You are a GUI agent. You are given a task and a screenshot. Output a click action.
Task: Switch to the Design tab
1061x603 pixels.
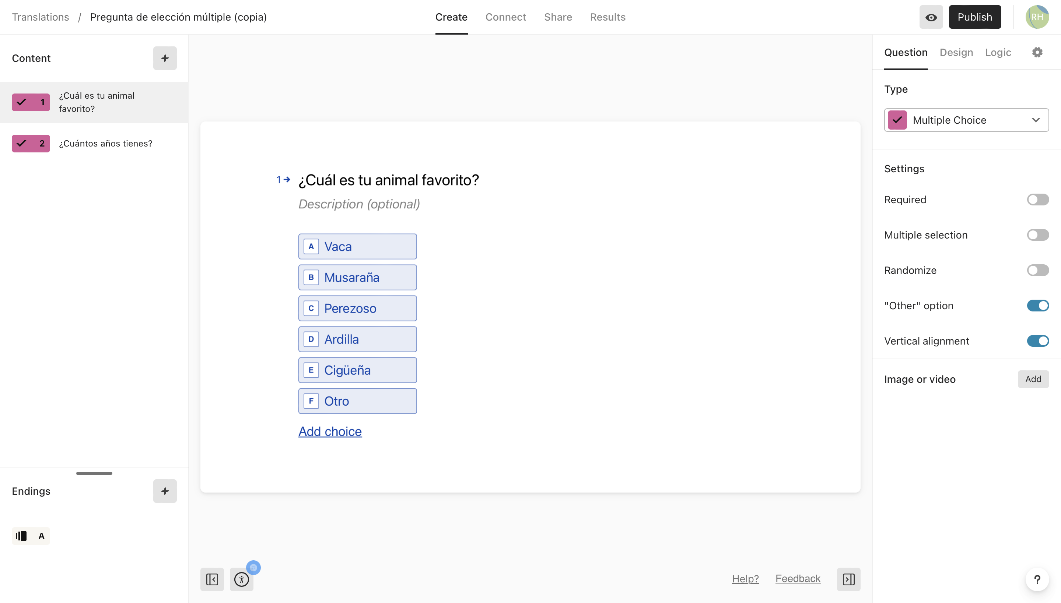pyautogui.click(x=956, y=52)
